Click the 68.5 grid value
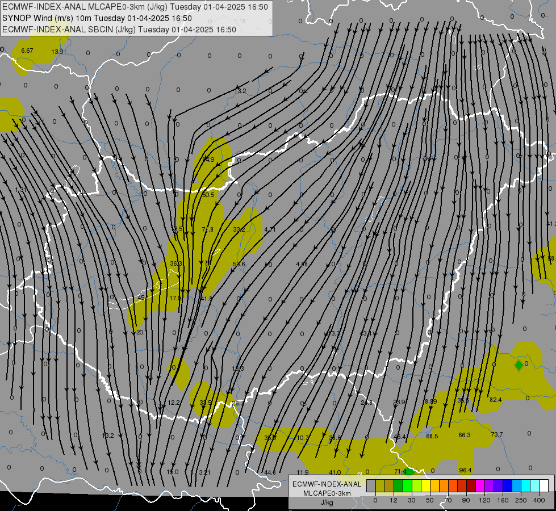This screenshot has height=511, width=556. (432, 436)
